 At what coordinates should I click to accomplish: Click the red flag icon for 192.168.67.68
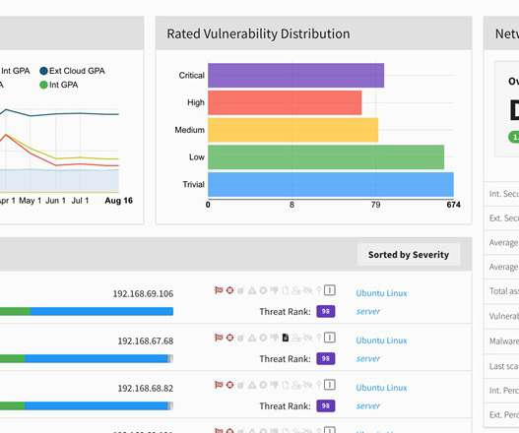(x=219, y=338)
